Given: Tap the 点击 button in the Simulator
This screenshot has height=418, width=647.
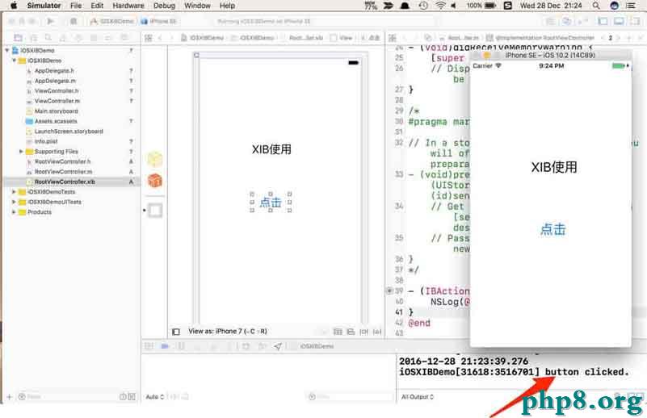Looking at the screenshot, I should 553,229.
